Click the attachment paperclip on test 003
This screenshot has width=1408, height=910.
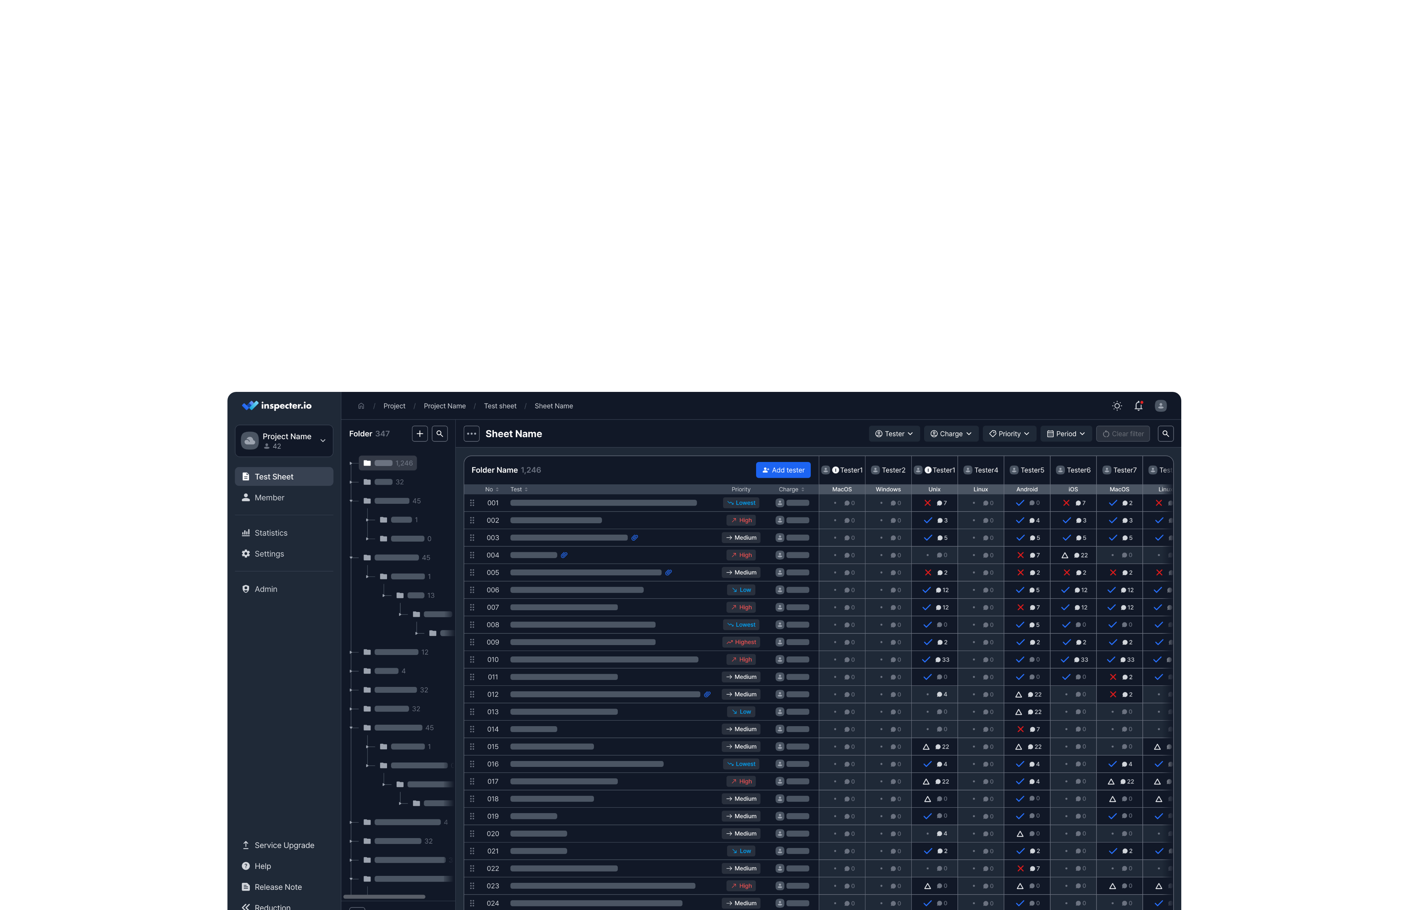(x=634, y=538)
